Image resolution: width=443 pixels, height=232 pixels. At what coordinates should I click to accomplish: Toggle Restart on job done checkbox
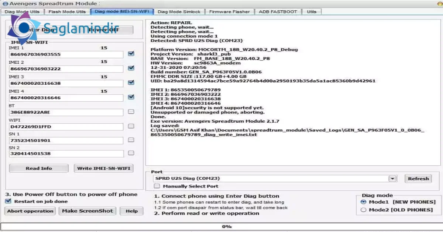tap(8, 201)
